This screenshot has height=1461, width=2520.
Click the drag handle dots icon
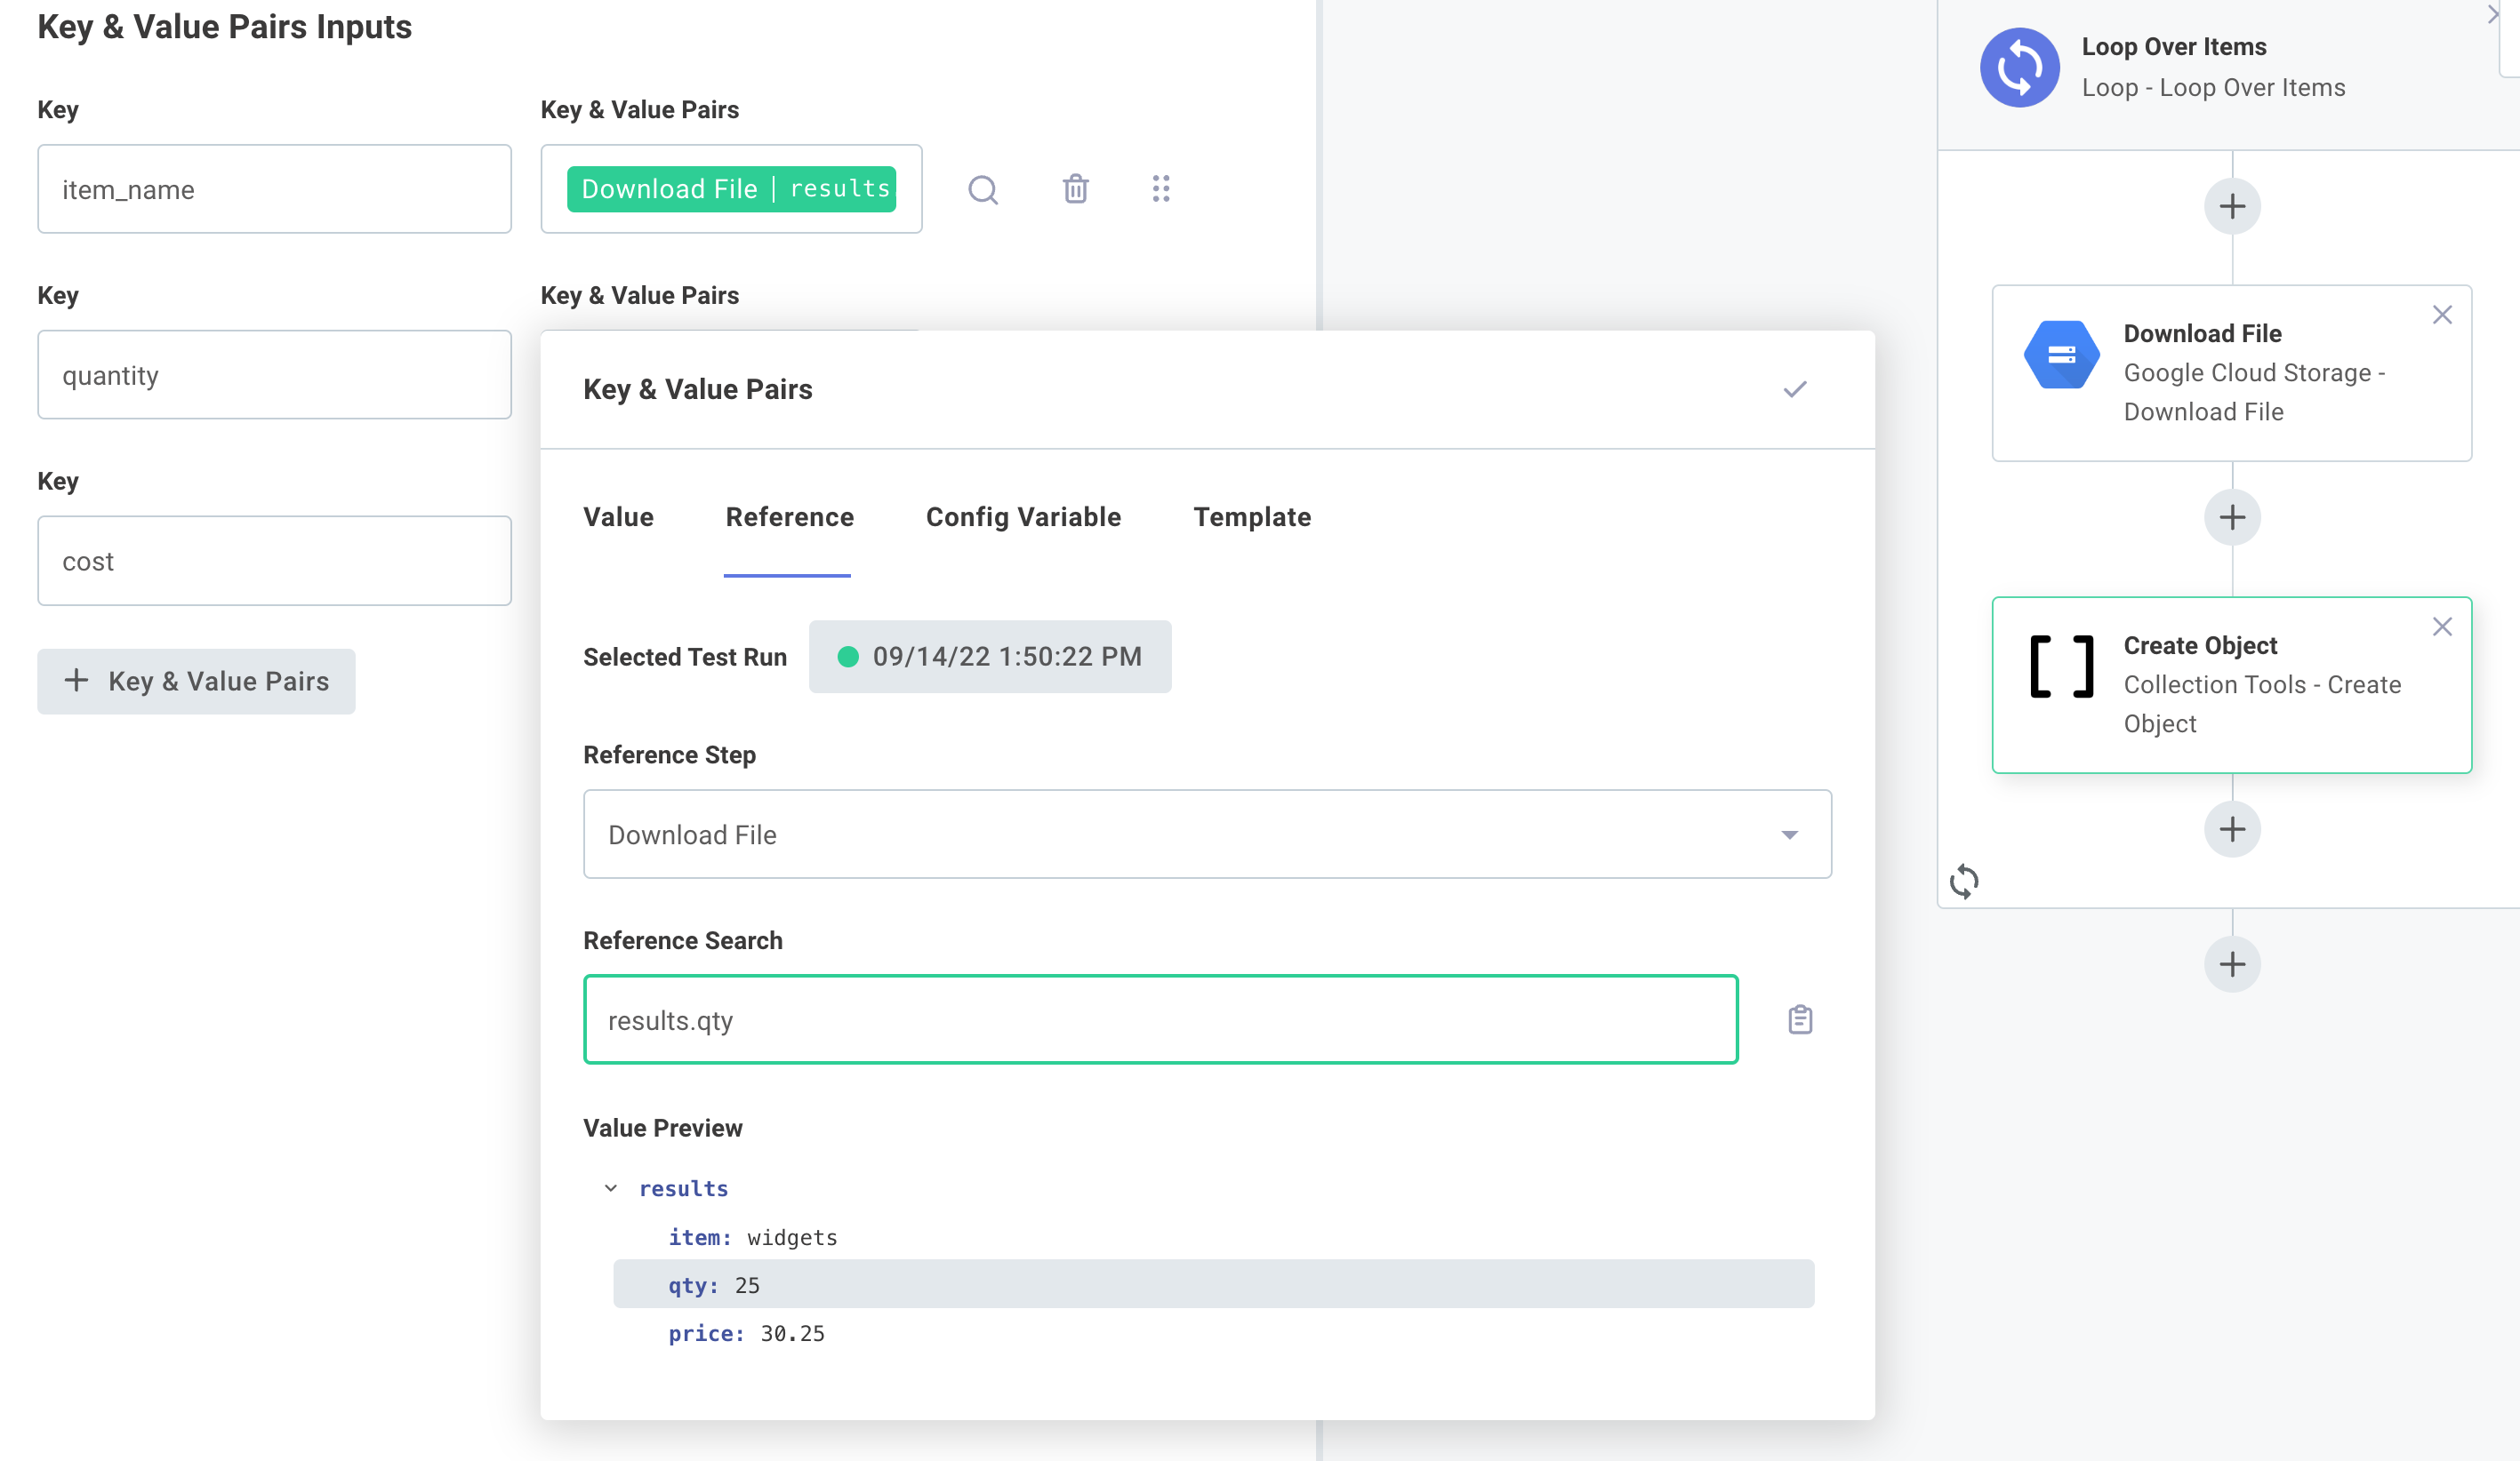point(1162,189)
